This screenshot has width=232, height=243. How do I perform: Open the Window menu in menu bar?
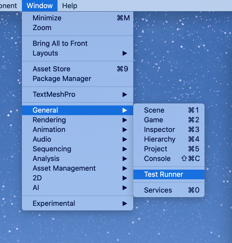(x=40, y=6)
